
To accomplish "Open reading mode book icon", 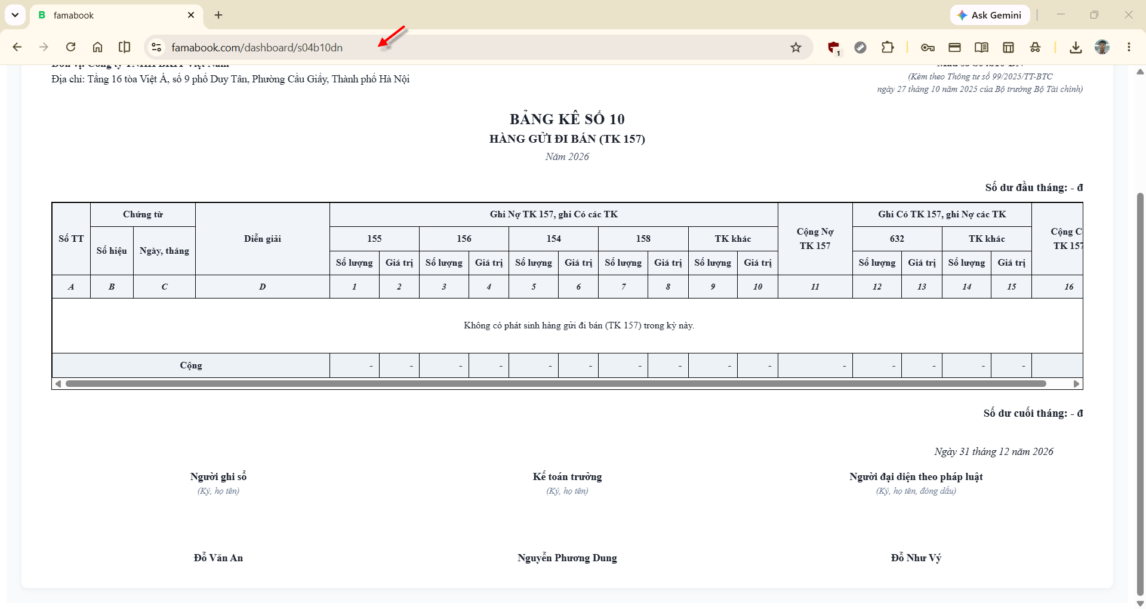I will pos(981,47).
